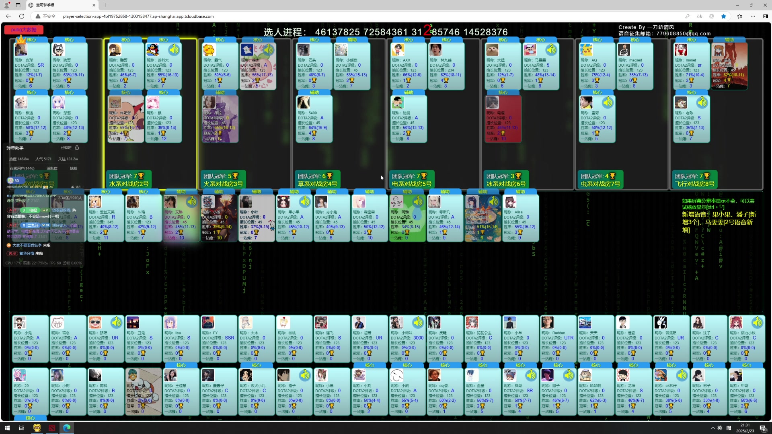
Task: Pick the Raddan player card
Action: (558, 339)
